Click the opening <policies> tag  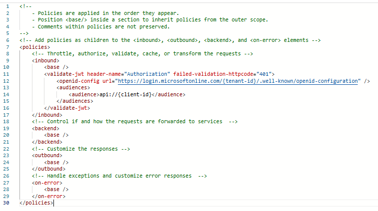(35, 47)
